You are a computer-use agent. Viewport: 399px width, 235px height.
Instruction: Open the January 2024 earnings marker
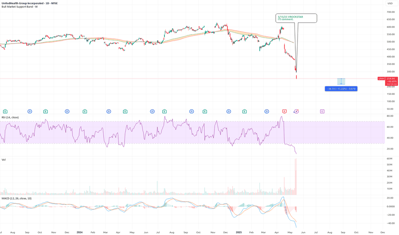click(85, 111)
